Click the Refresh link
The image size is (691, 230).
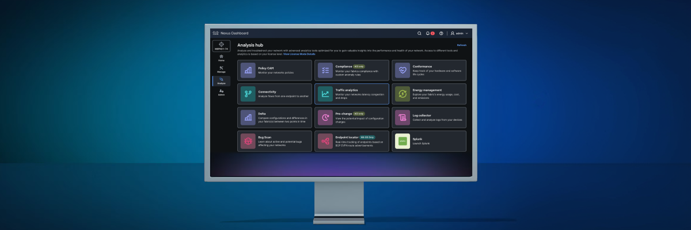462,45
